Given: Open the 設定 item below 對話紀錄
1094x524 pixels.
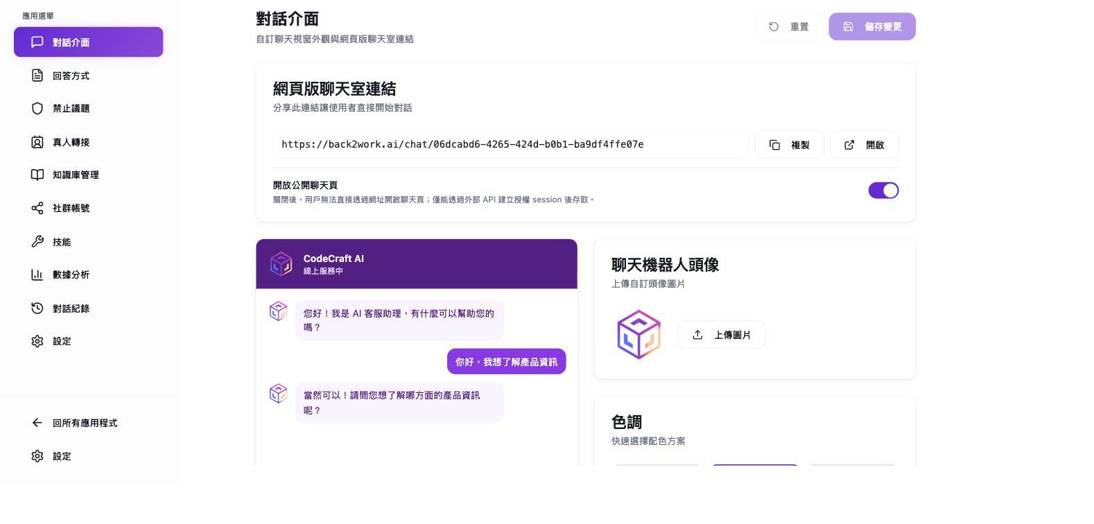Looking at the screenshot, I should click(88, 341).
